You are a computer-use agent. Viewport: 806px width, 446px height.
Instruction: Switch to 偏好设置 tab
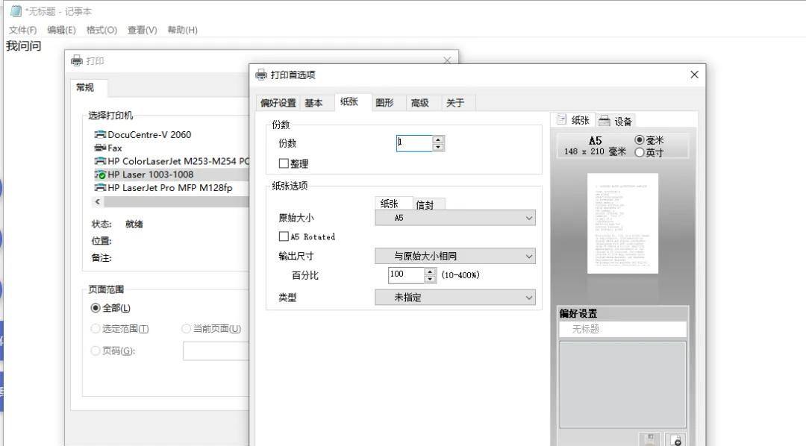(278, 103)
